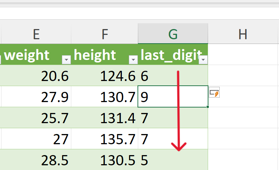
Task: Select the weight cell 20.6
Action: click(36, 76)
